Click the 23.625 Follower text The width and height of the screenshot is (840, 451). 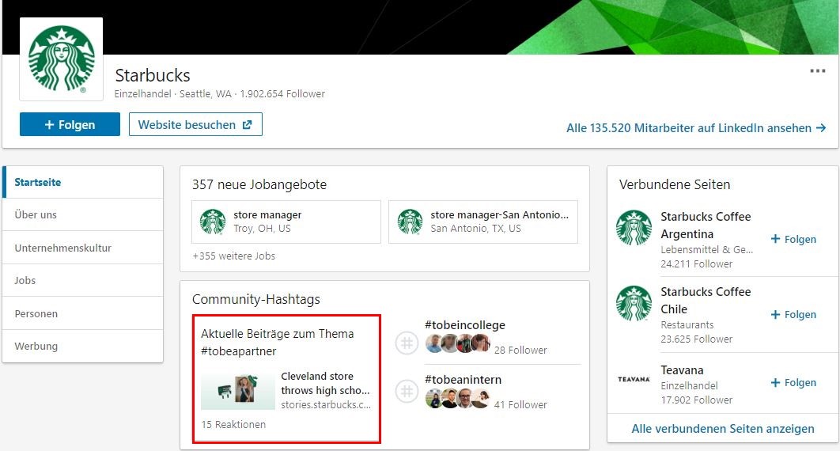(x=696, y=339)
